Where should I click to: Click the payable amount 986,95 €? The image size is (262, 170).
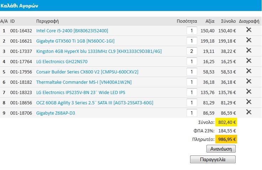click(226, 139)
